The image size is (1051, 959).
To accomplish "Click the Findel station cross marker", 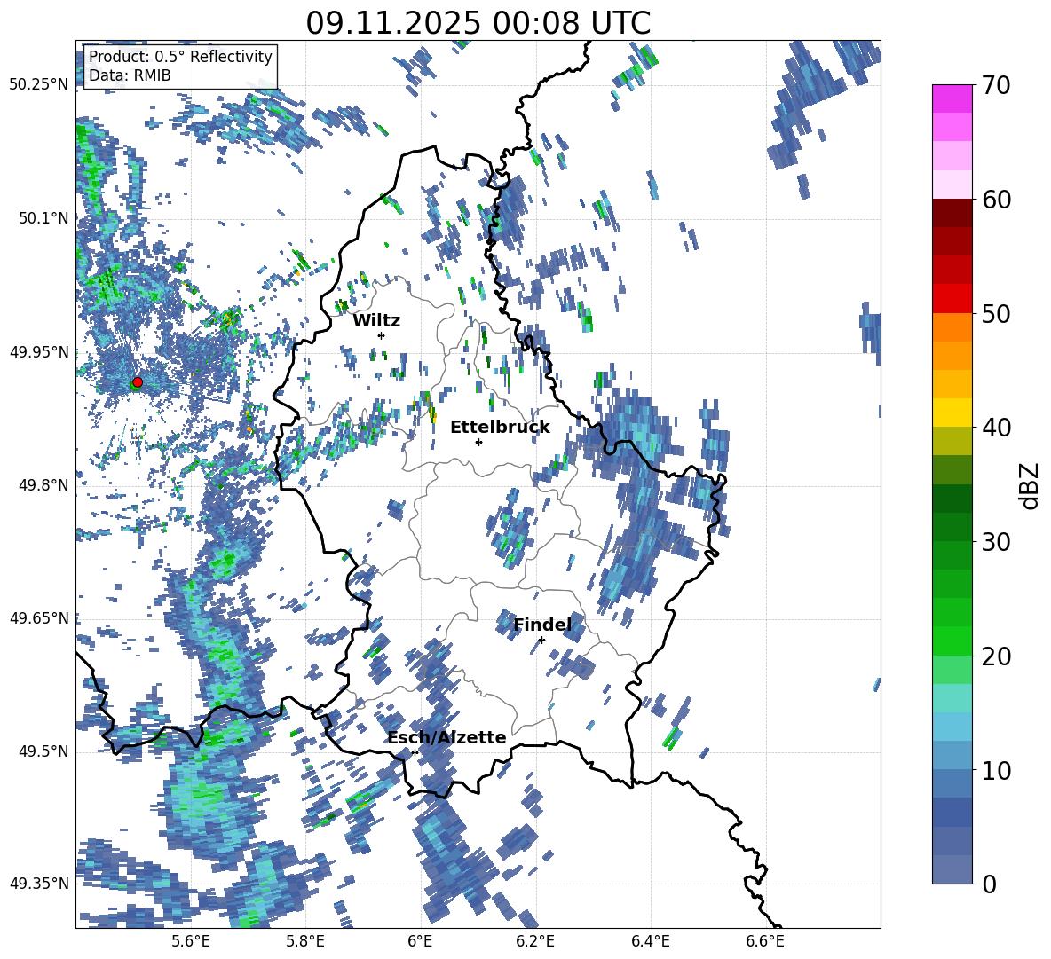I will (x=541, y=641).
